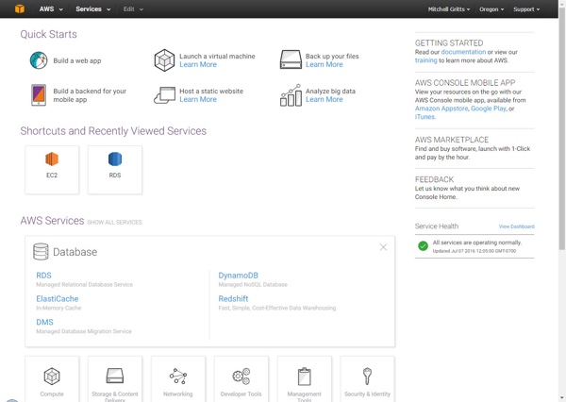The image size is (566, 402).
Task: Open the documentation link
Action: point(463,52)
